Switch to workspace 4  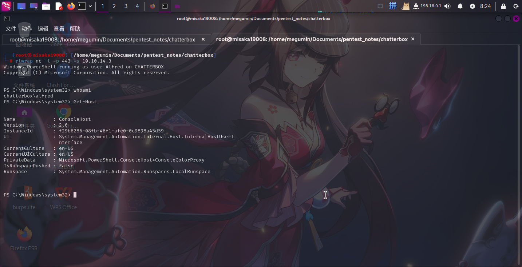pos(137,6)
